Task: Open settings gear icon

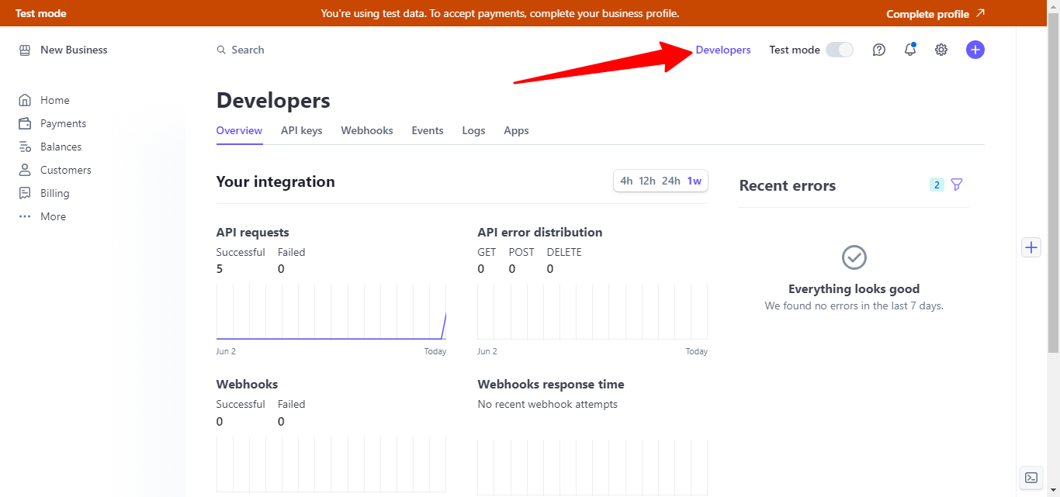Action: (940, 50)
